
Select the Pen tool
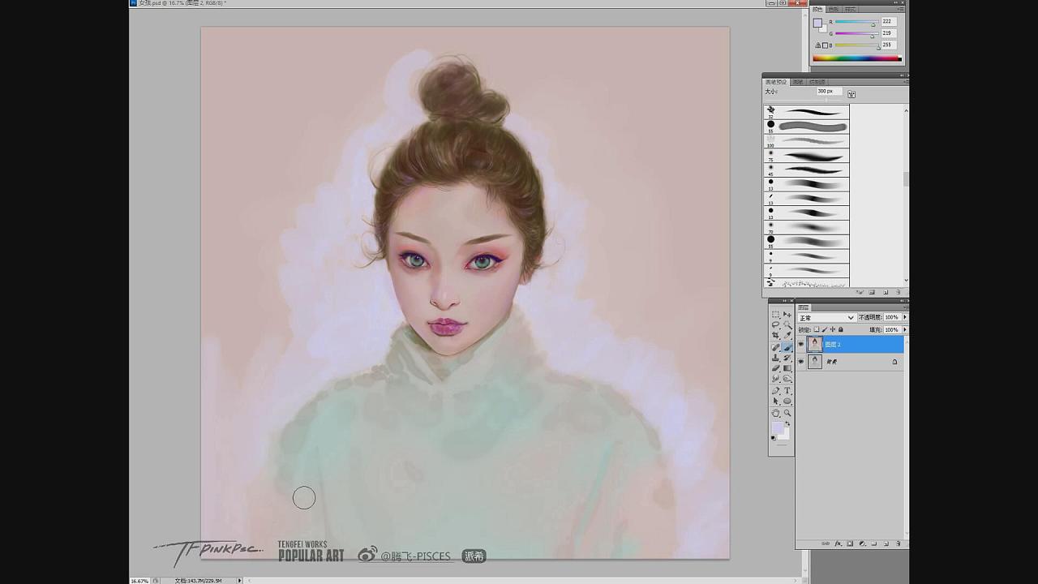[775, 390]
